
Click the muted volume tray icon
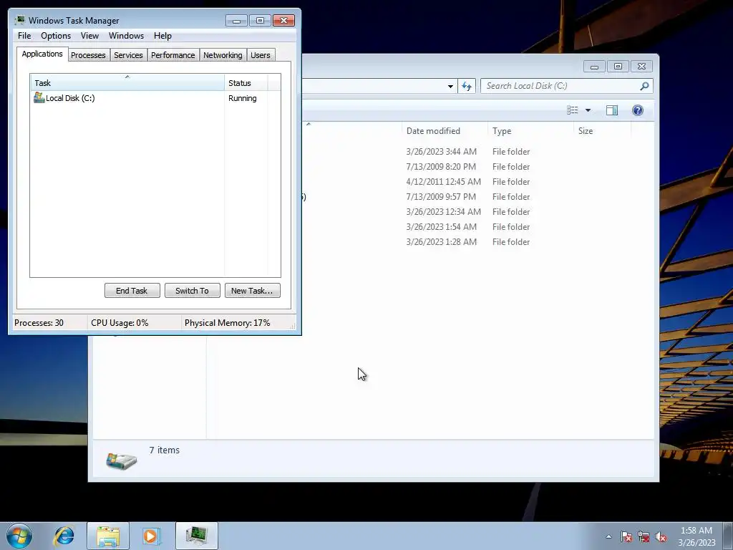(661, 536)
